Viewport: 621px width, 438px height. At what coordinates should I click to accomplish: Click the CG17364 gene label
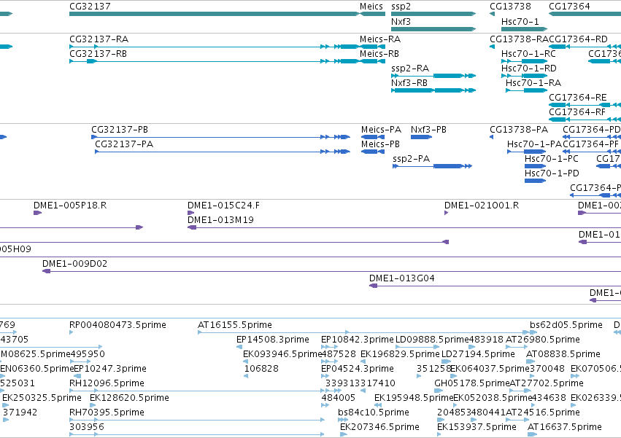pos(569,7)
